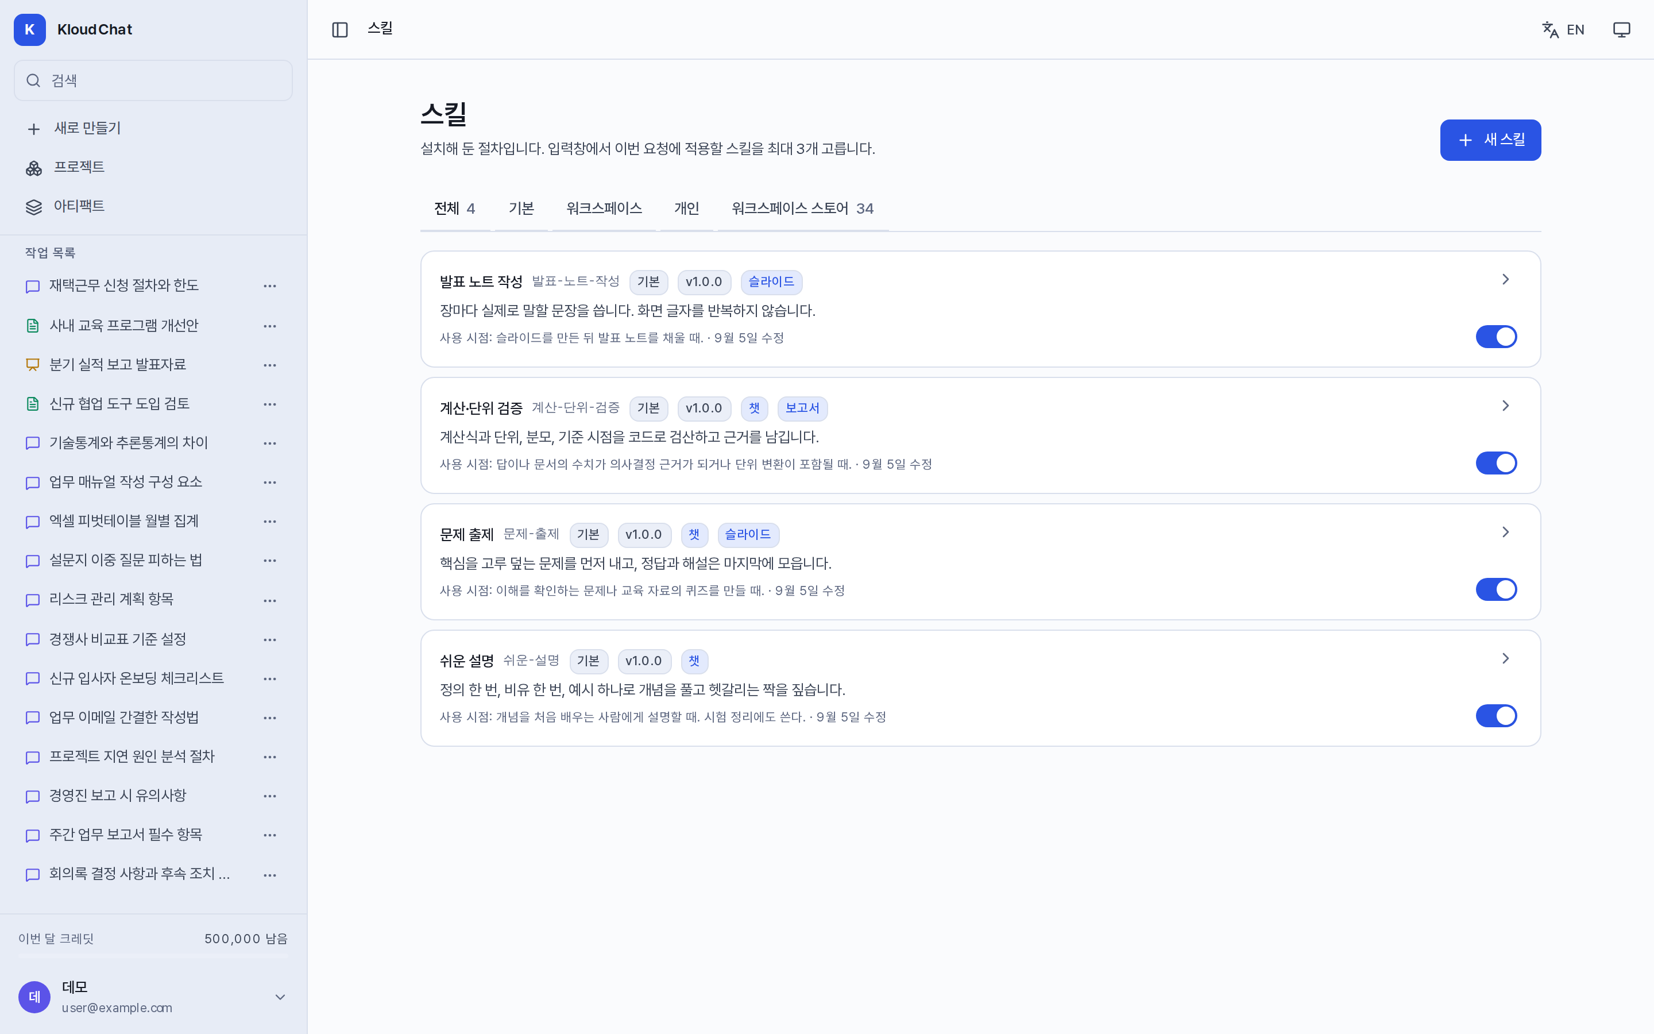Viewport: 1654px width, 1034px height.
Task: Open more options for 사내 교육 프로그램 개선안
Action: (270, 326)
